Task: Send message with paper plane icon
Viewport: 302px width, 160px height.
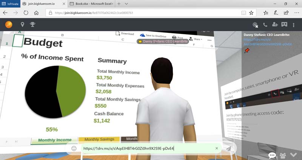Action: [x=228, y=148]
